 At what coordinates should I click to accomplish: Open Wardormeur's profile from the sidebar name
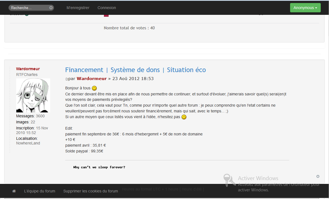click(28, 69)
